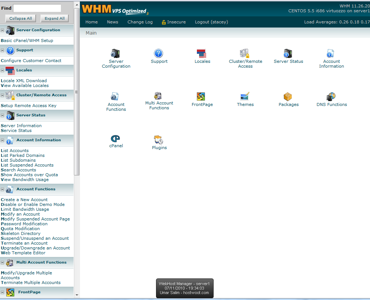Open the FrontPage puzzle icon in main panel
Image resolution: width=370 pixels, height=300 pixels.
(201, 96)
